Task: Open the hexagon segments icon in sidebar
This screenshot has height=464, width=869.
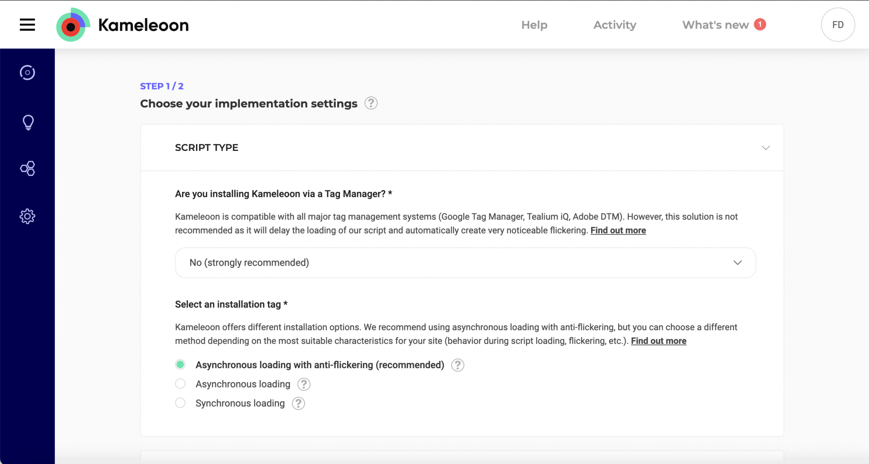Action: (x=27, y=169)
